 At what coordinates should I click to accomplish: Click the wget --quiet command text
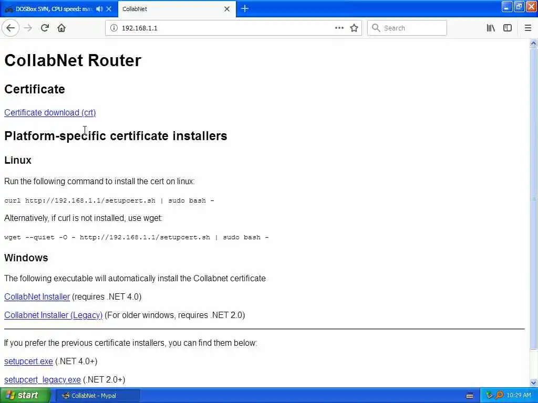tap(136, 237)
